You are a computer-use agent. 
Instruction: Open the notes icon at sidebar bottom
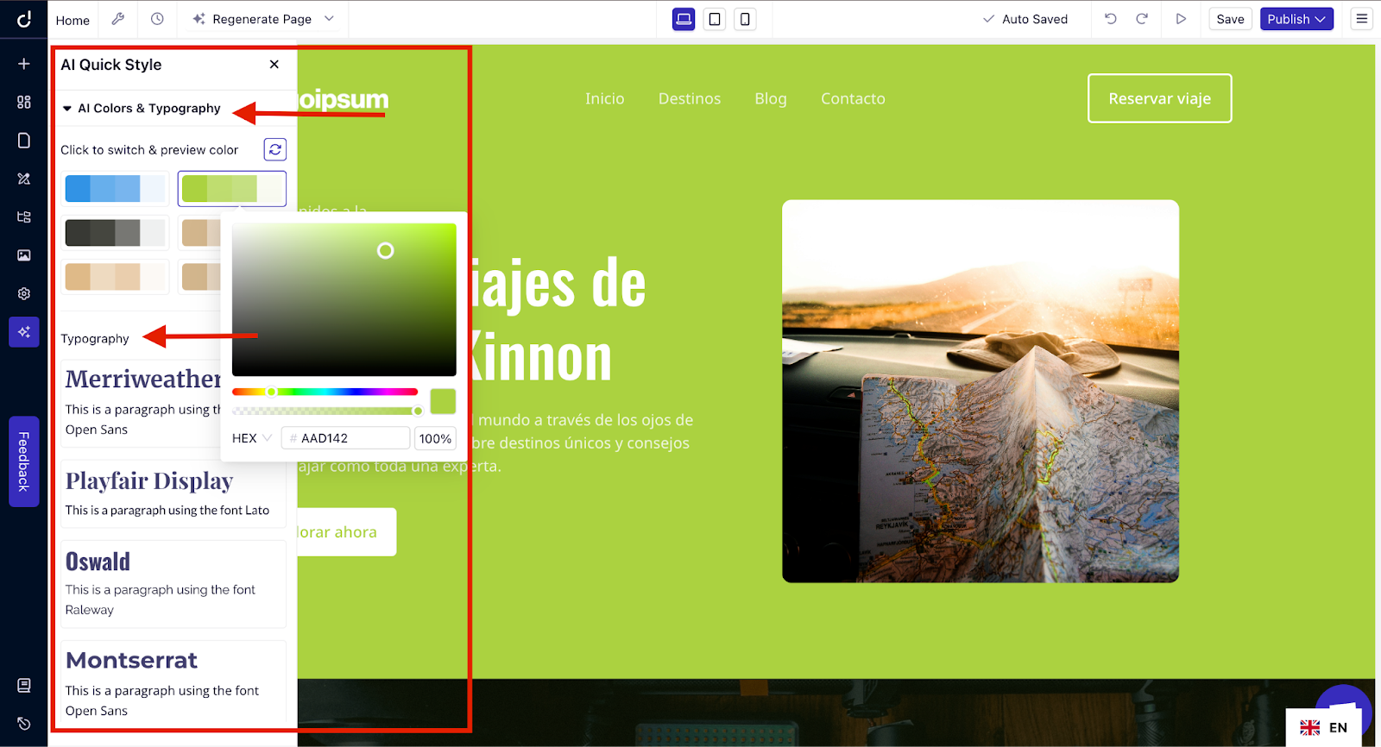24,686
